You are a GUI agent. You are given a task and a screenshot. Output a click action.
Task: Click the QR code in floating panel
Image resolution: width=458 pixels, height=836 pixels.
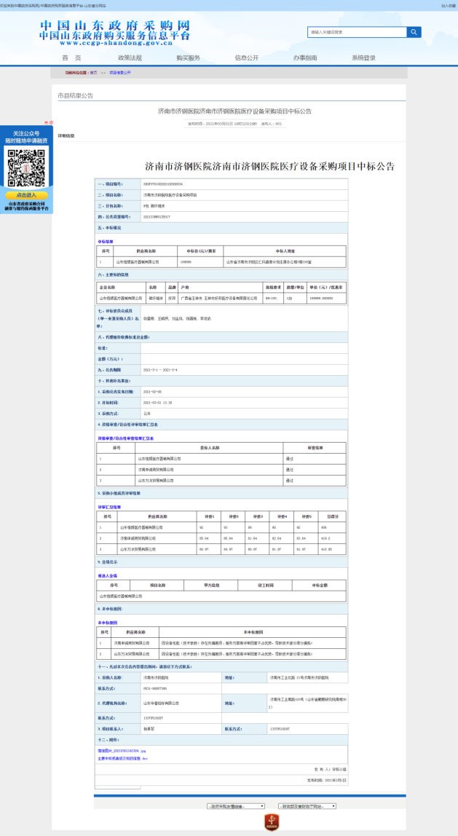(25, 167)
